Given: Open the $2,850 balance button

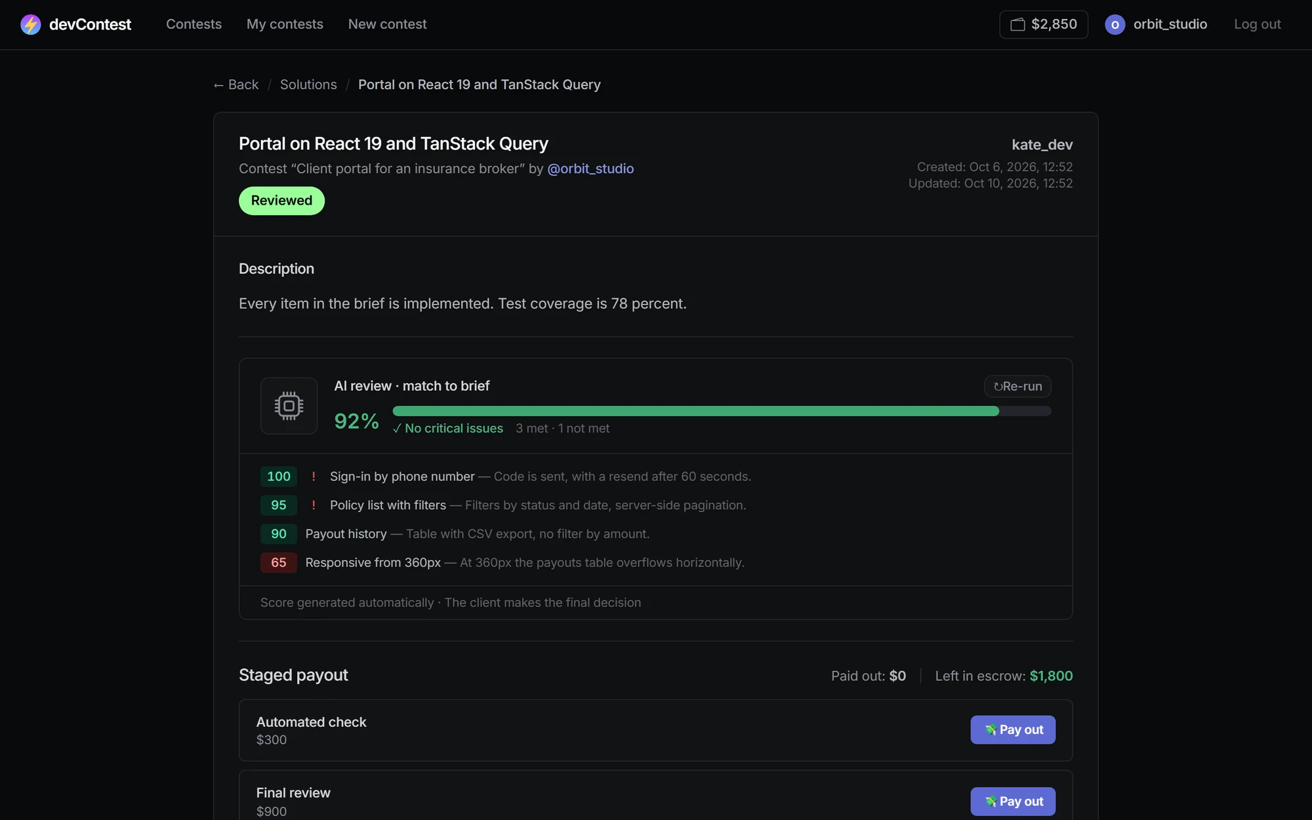Looking at the screenshot, I should pos(1043,24).
